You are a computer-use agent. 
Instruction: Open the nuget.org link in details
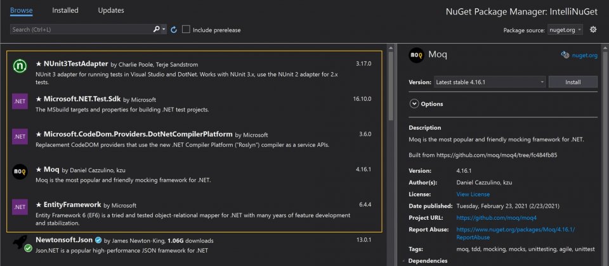584,56
